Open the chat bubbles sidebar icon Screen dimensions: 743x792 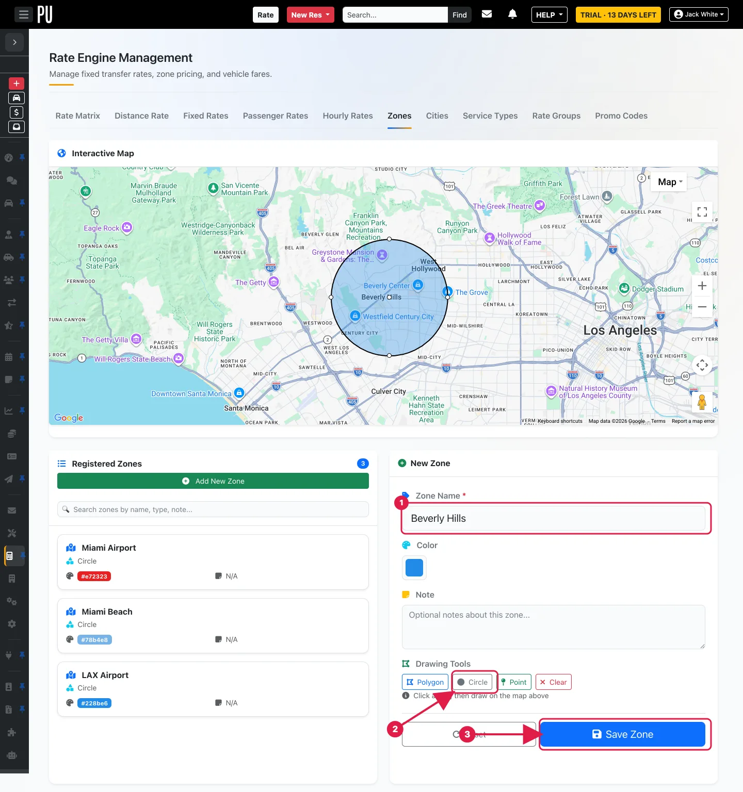(x=11, y=180)
